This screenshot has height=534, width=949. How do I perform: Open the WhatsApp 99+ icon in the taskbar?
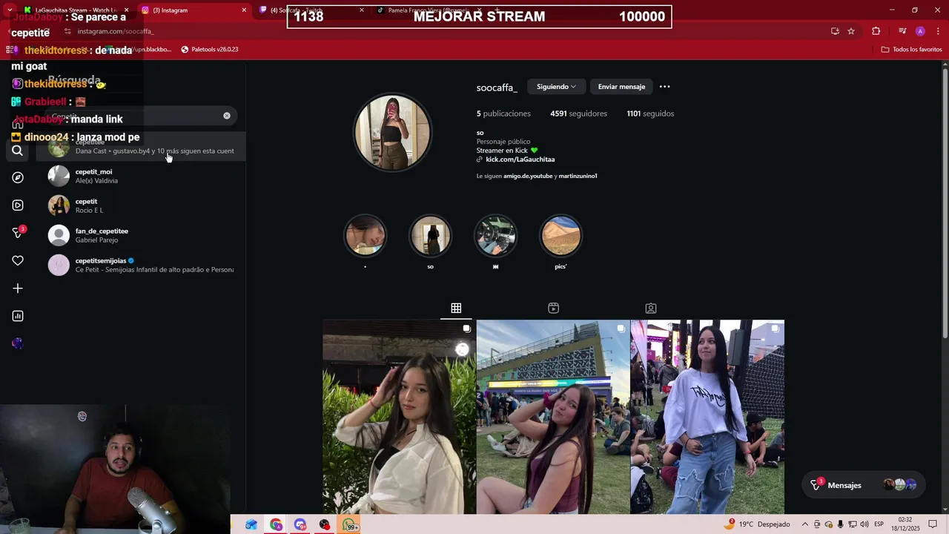pyautogui.click(x=349, y=524)
